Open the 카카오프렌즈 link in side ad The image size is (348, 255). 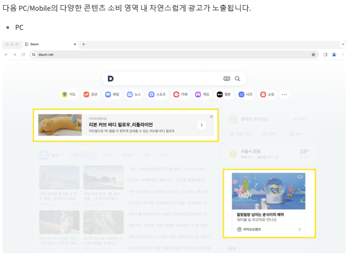[x=249, y=229]
